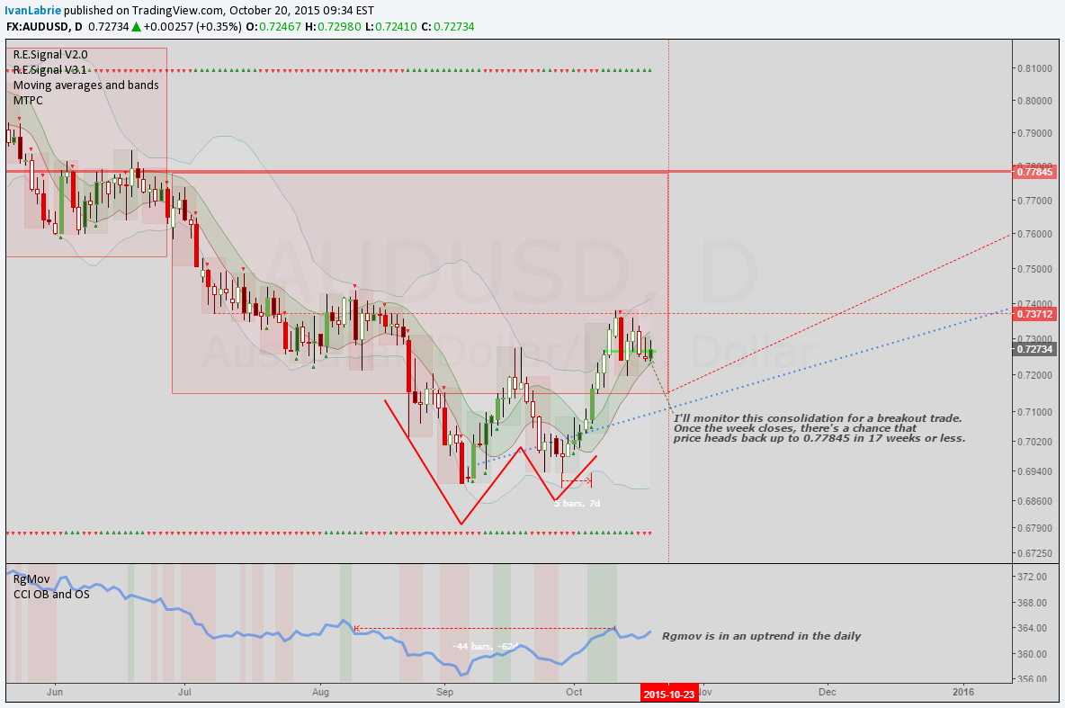Click the Aug label on time axis

tap(320, 692)
